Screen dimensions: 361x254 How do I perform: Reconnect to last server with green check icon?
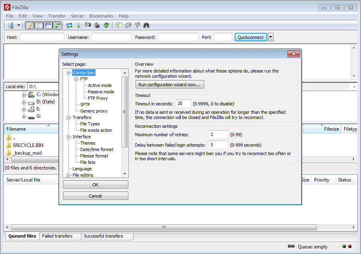click(x=106, y=25)
